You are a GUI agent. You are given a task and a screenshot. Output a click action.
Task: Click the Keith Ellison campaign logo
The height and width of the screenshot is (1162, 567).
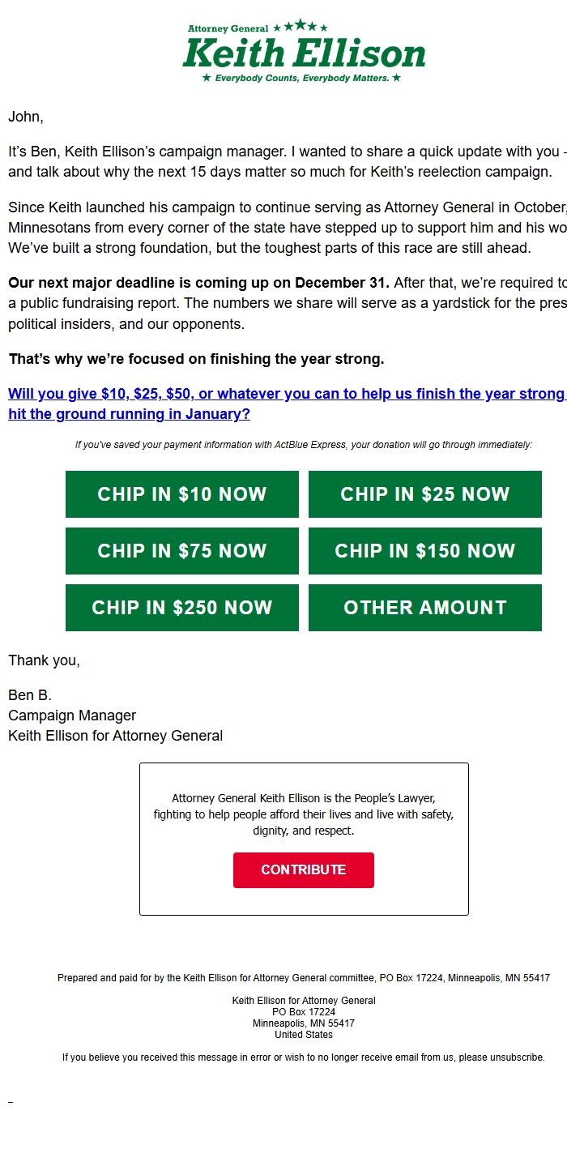[x=303, y=53]
